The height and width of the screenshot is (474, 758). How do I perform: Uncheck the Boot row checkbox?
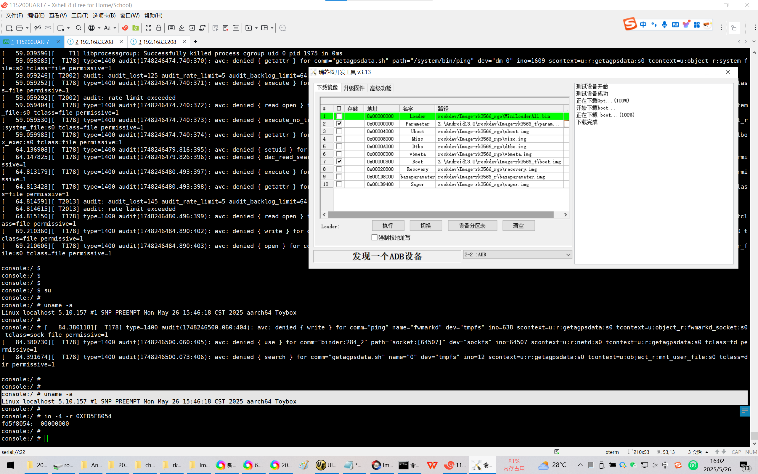[339, 161]
